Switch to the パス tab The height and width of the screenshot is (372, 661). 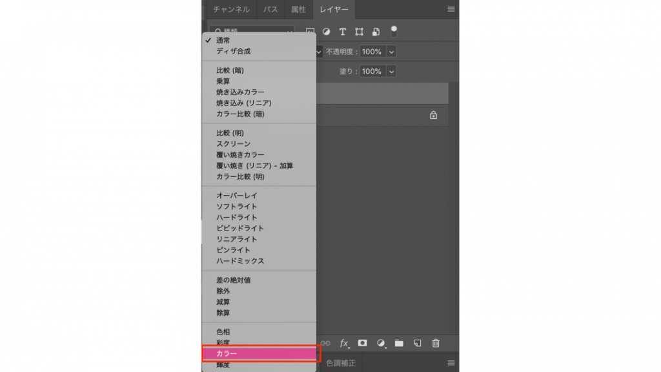[x=270, y=9]
